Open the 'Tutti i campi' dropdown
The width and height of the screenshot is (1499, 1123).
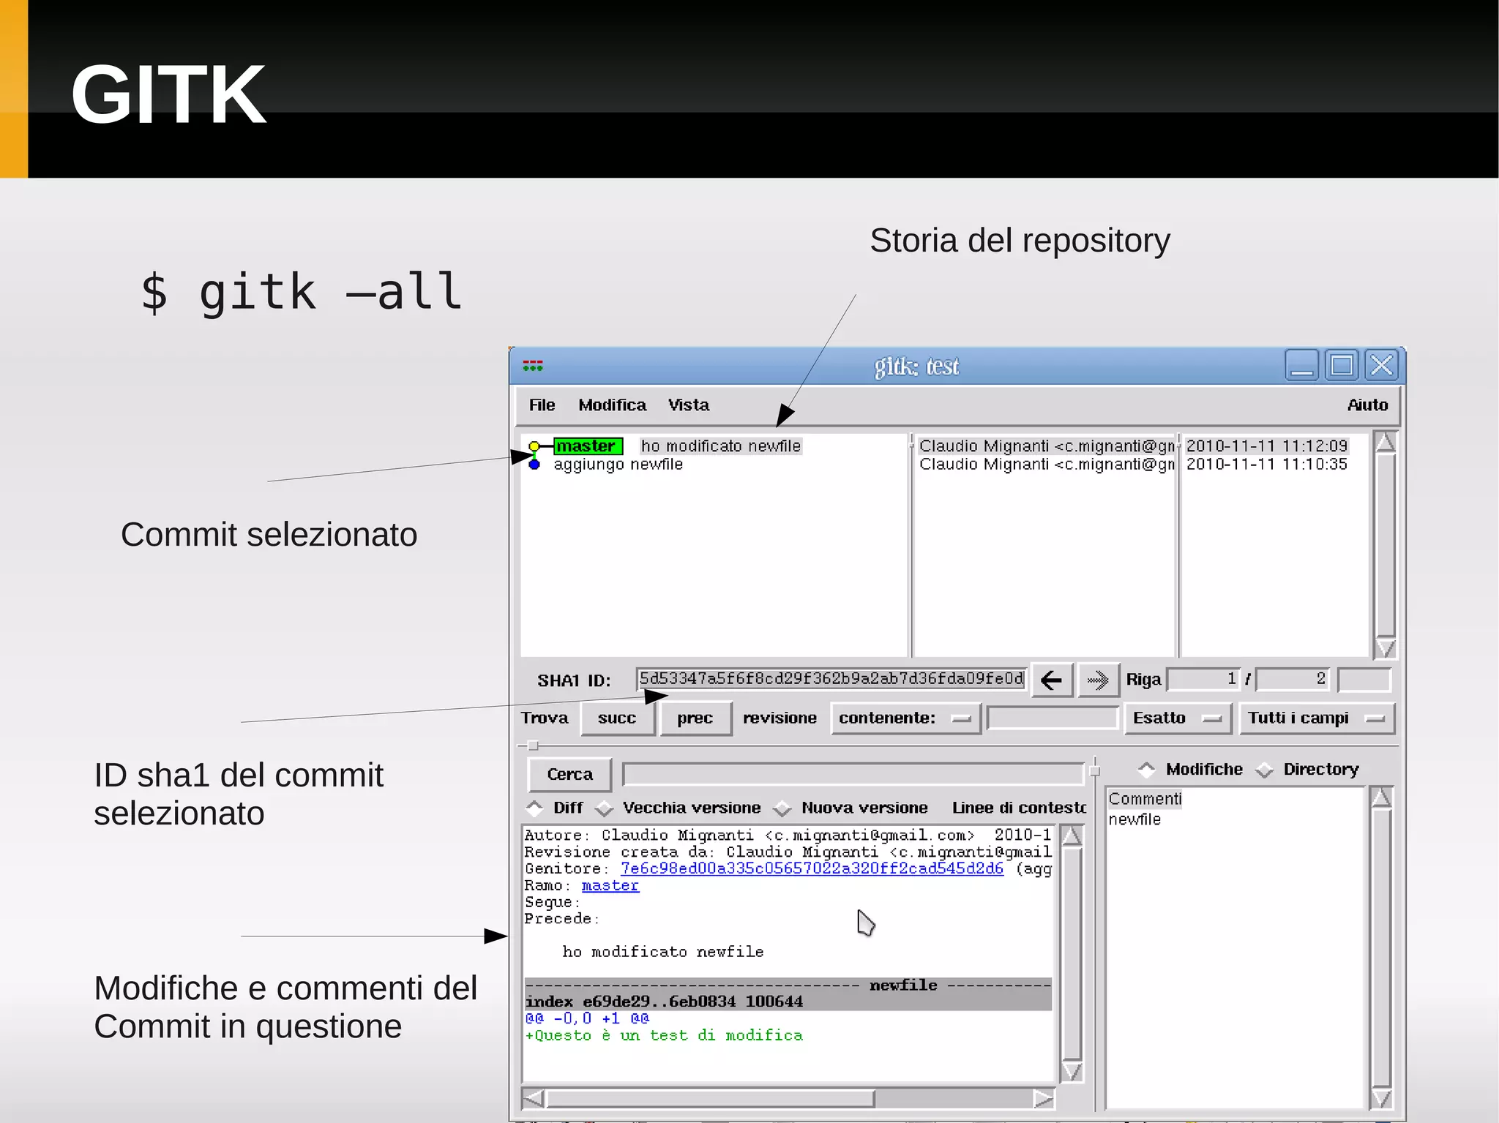(1317, 718)
